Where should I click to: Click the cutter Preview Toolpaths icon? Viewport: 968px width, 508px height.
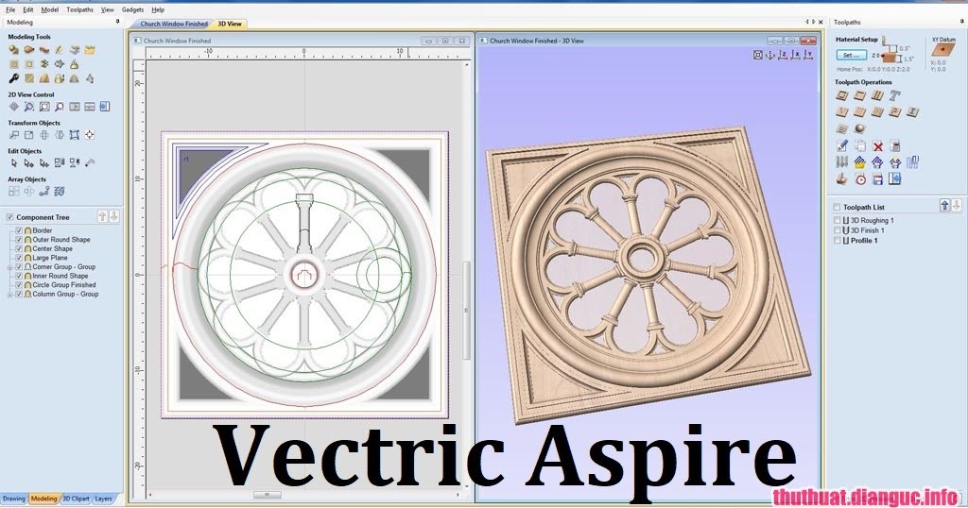pos(841,179)
